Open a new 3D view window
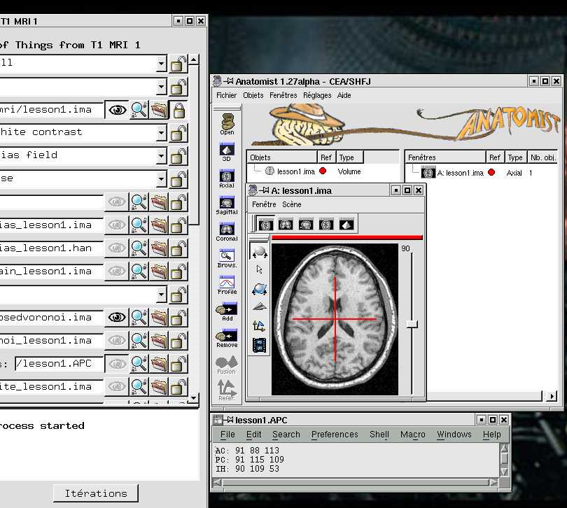 tap(227, 150)
